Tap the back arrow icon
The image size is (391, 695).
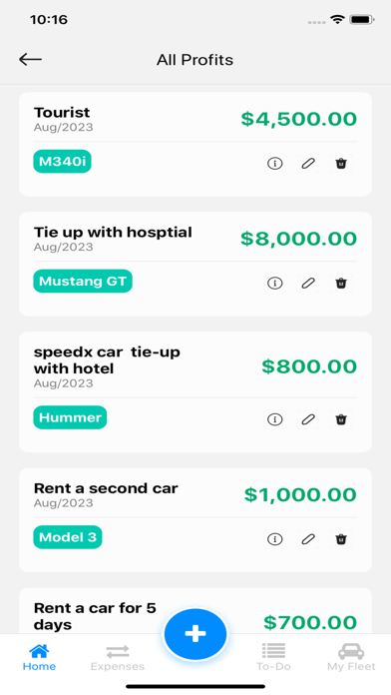pyautogui.click(x=30, y=59)
